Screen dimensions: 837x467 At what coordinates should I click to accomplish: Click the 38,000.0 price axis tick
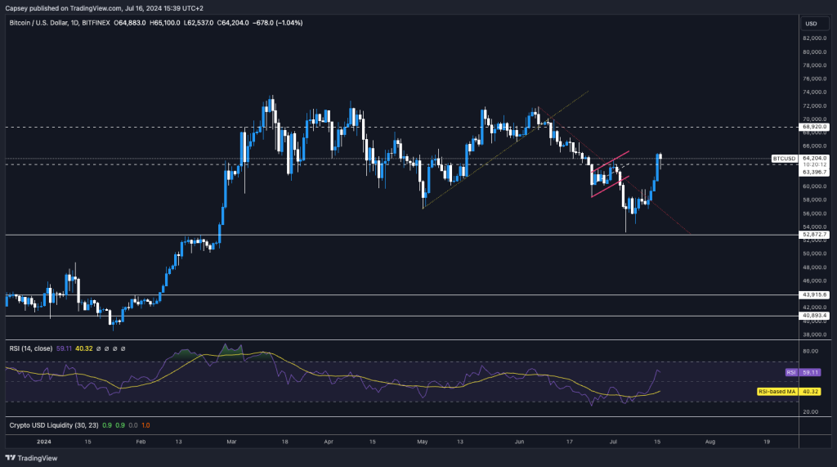pyautogui.click(x=815, y=335)
